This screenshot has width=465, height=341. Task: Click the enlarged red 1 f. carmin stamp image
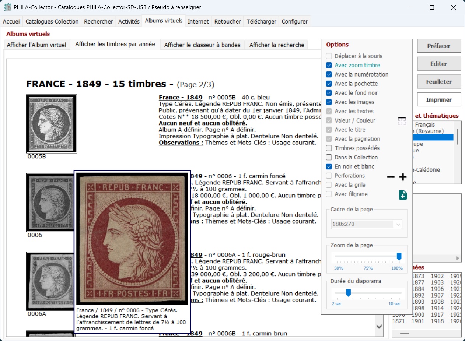tap(132, 239)
